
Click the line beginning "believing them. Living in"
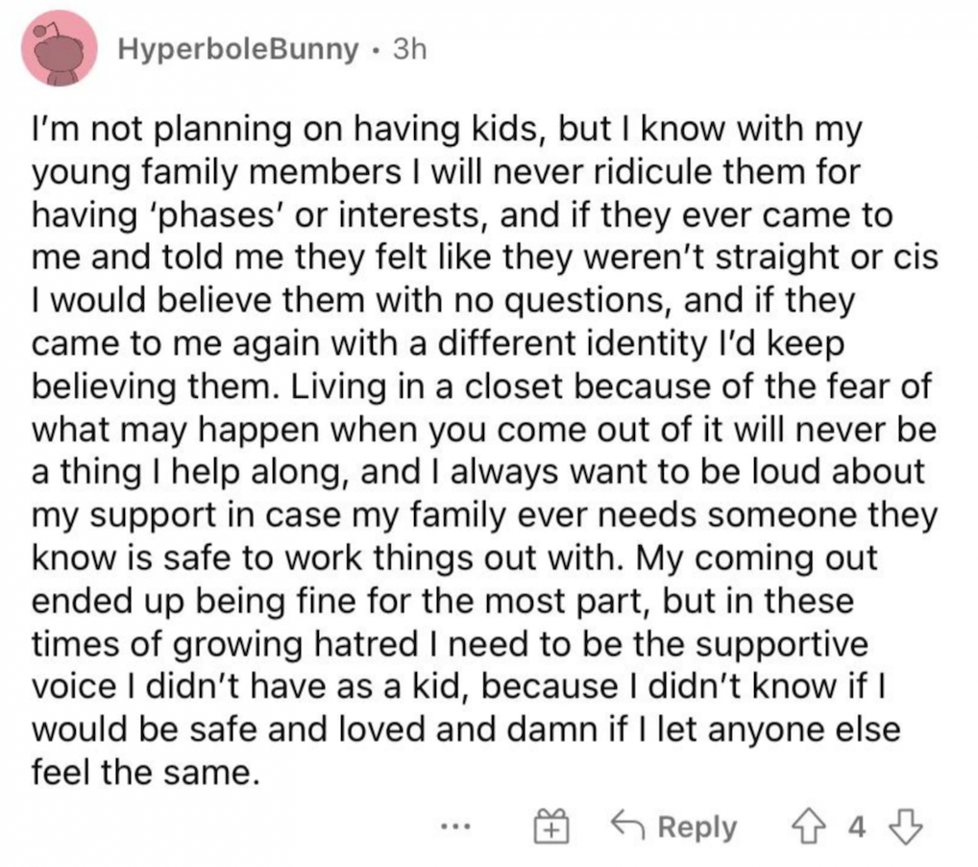coord(481,387)
